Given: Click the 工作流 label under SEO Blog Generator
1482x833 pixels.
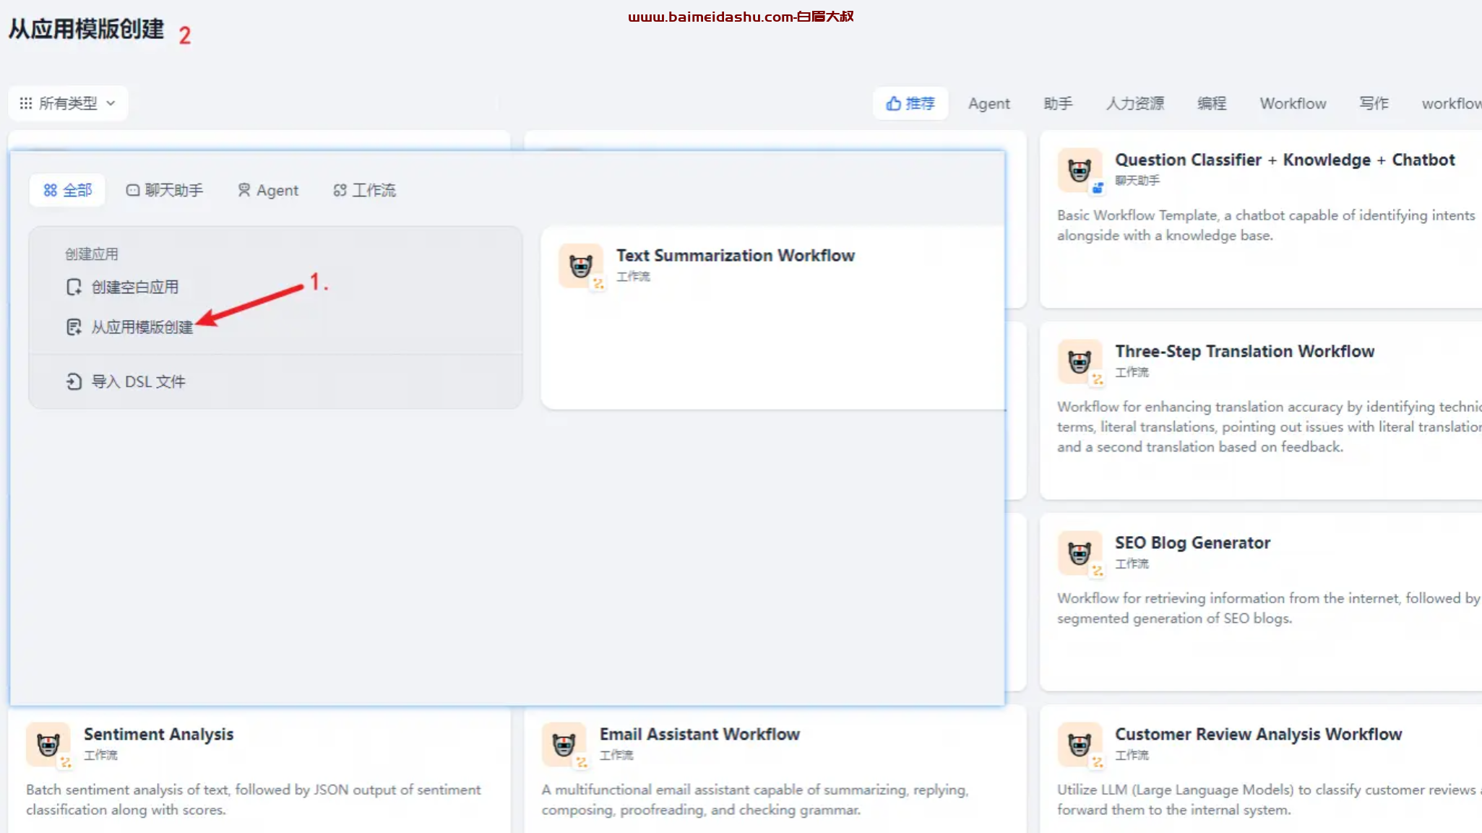Looking at the screenshot, I should 1132,564.
